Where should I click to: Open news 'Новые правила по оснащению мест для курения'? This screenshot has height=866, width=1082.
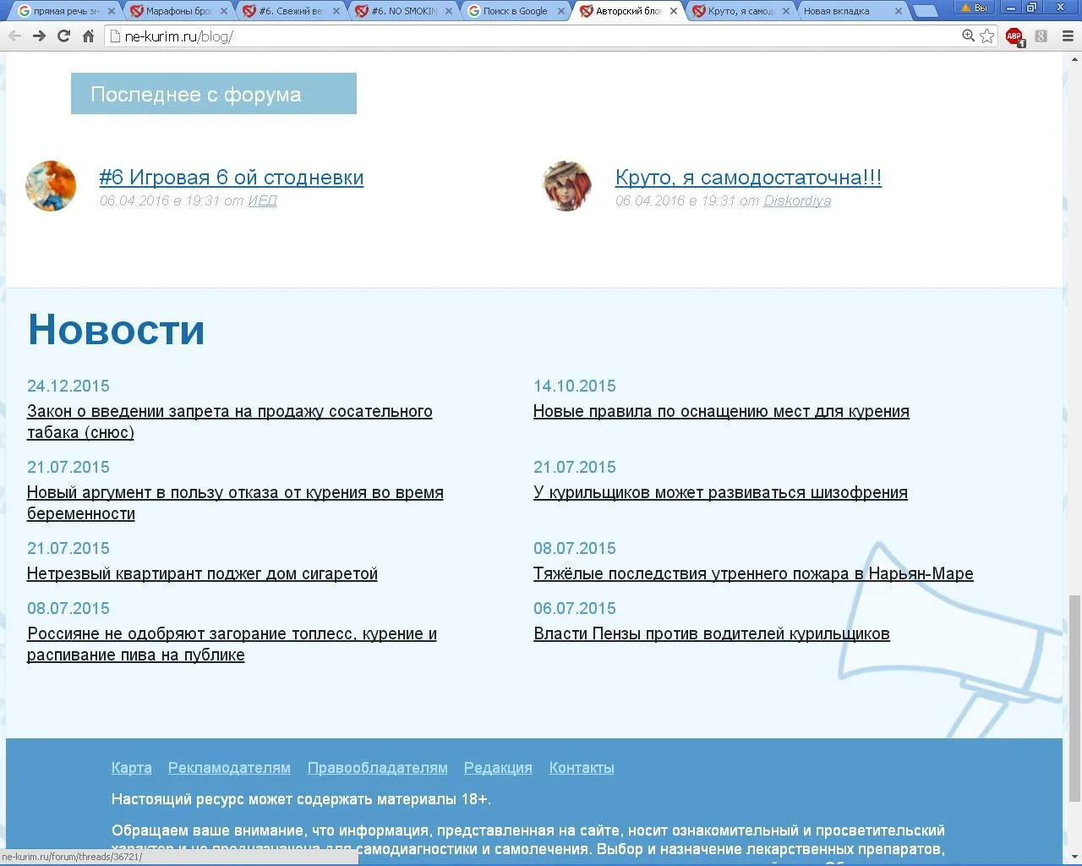click(x=721, y=412)
